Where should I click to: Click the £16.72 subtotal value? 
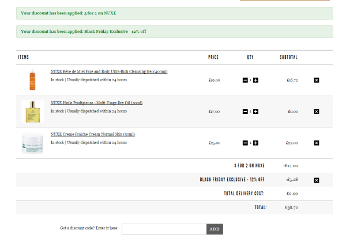(x=292, y=80)
